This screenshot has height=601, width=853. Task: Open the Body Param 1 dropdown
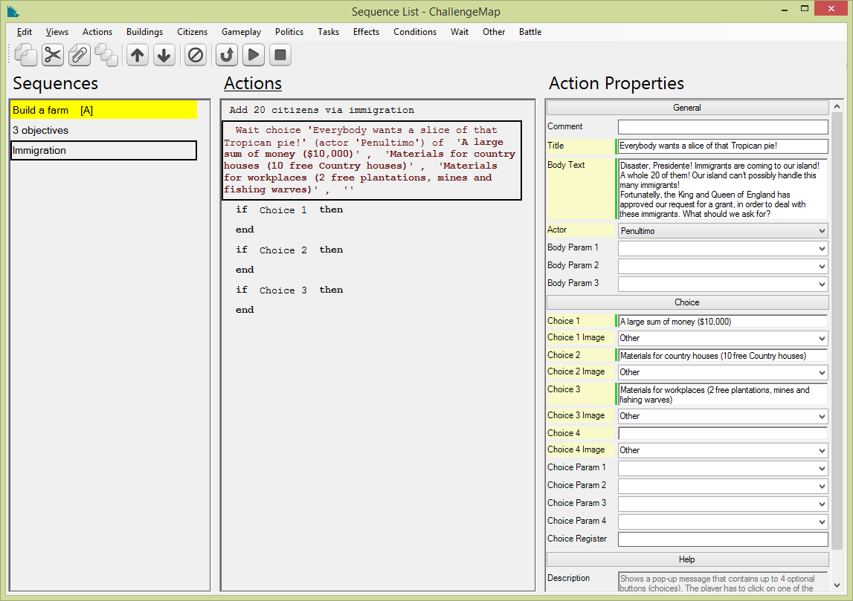(x=722, y=249)
